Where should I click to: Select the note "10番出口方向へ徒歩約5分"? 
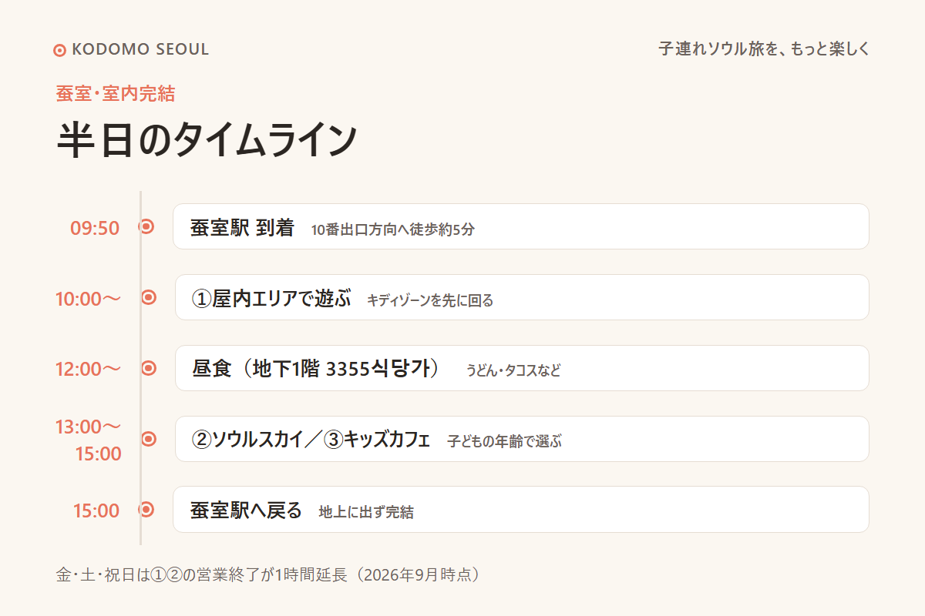pyautogui.click(x=393, y=229)
